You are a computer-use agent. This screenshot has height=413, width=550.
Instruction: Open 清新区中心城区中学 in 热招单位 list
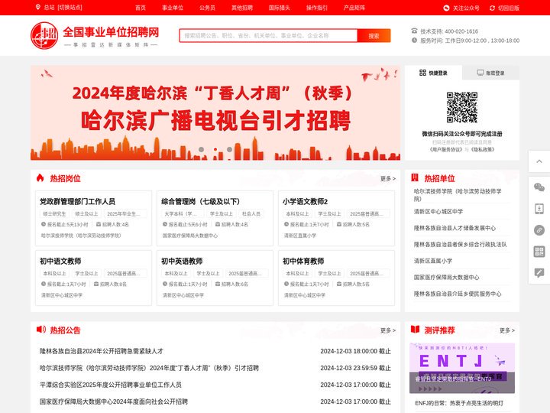click(438, 211)
